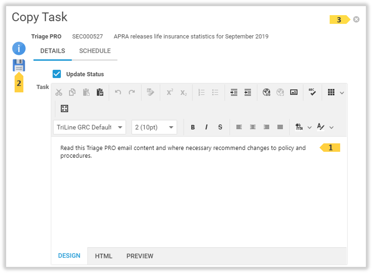Click the blue floppy disk save icon

click(x=19, y=66)
